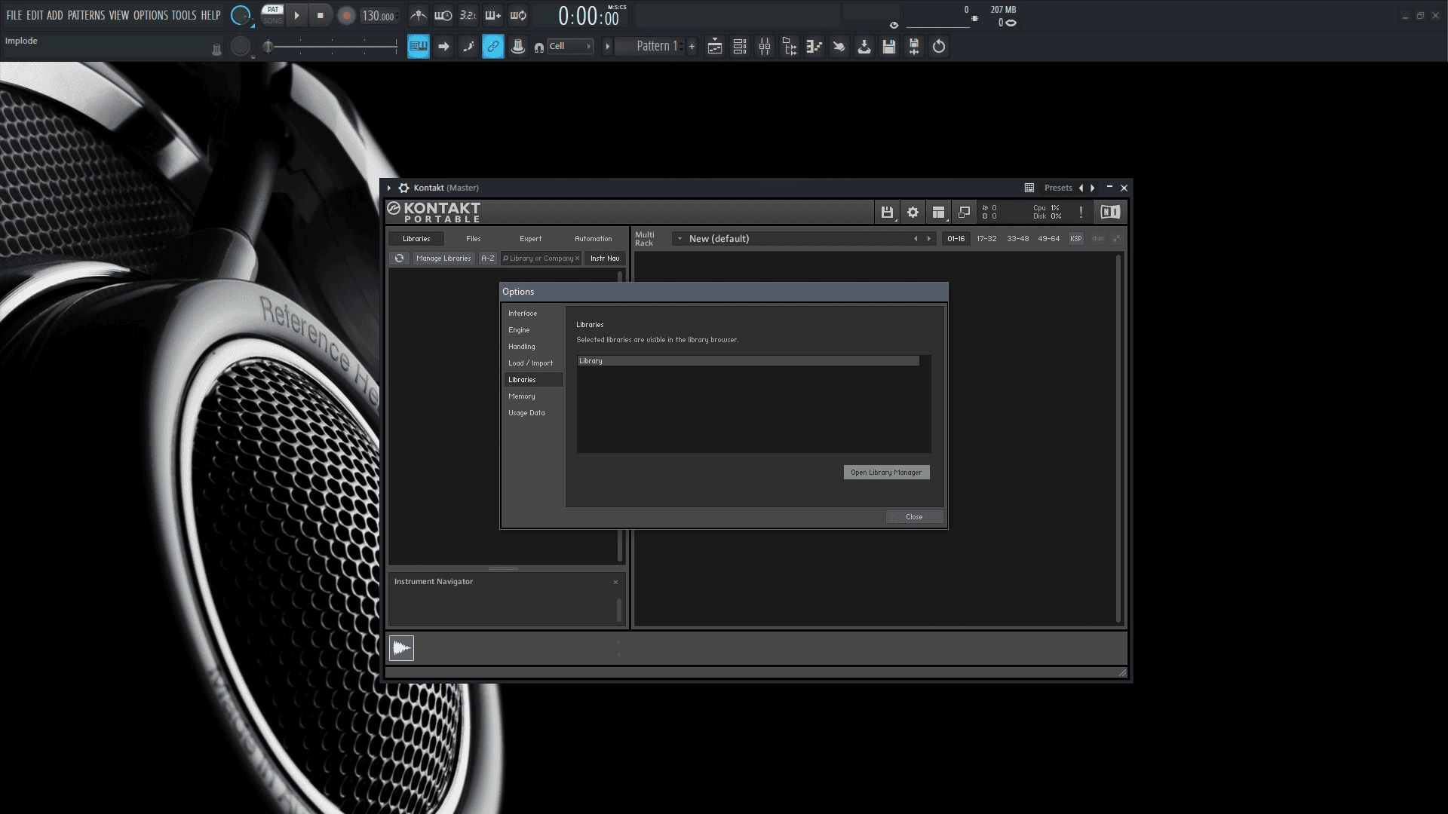Click the Kontakt floppy disk save icon
The image size is (1448, 814).
coord(887,213)
